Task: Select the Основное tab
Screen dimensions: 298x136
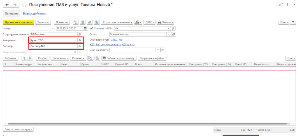Action: coord(12,13)
